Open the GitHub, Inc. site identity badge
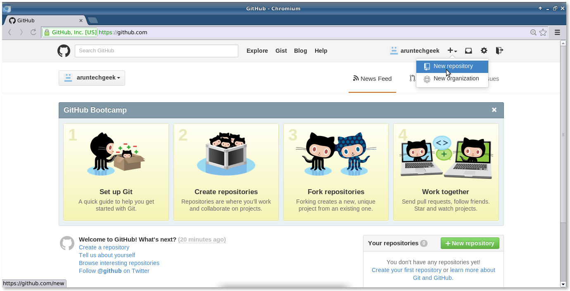 click(x=71, y=32)
